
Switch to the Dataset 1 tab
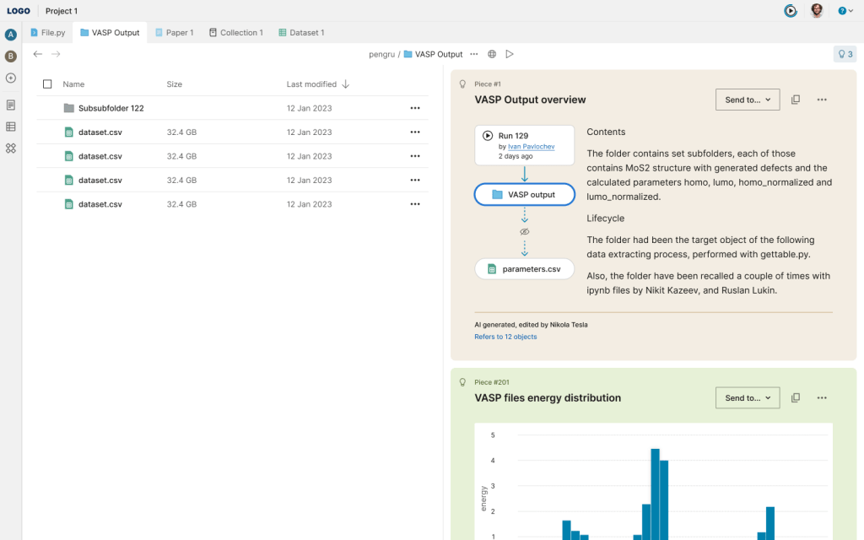tap(301, 33)
